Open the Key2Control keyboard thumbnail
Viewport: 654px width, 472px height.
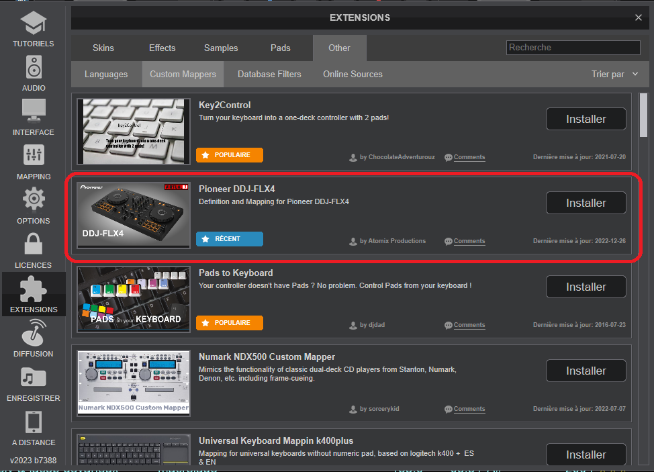coord(134,132)
